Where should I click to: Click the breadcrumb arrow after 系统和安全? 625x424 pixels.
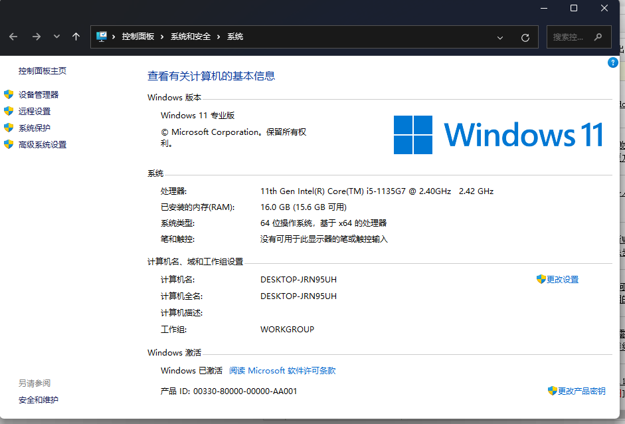point(217,37)
